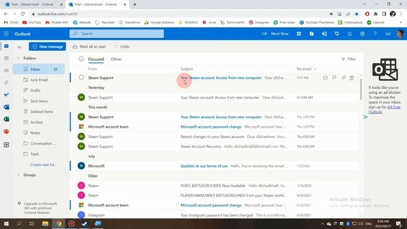Open the Windows Start menu

(6, 223)
